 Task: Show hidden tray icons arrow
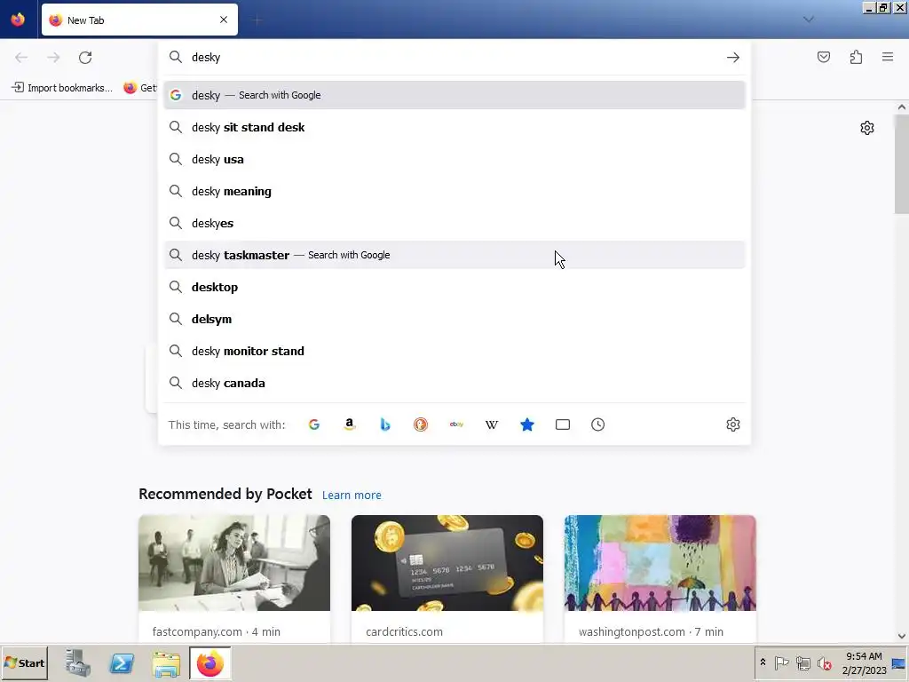[763, 662]
